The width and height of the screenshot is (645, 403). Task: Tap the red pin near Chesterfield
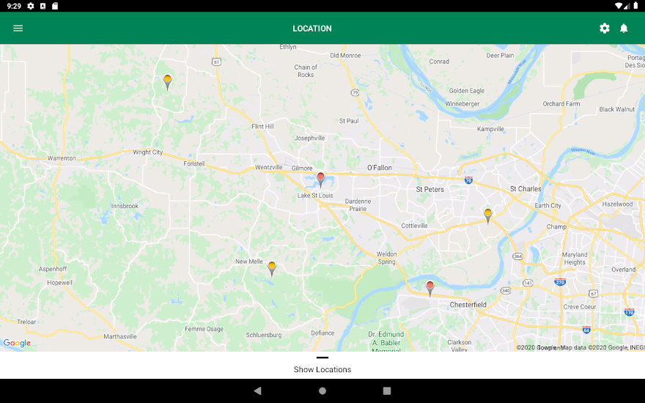pos(430,287)
